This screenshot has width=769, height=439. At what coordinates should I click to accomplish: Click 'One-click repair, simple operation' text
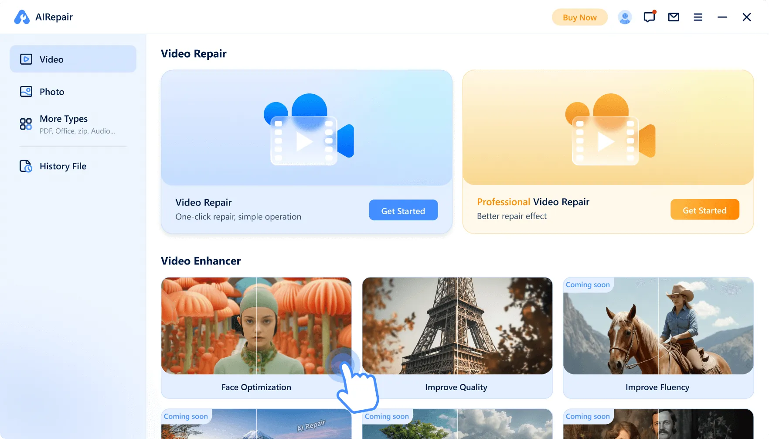click(x=238, y=217)
